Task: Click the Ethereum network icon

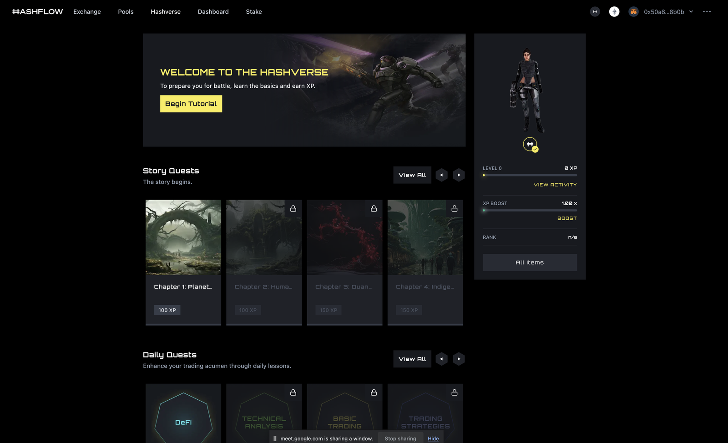Action: point(614,12)
